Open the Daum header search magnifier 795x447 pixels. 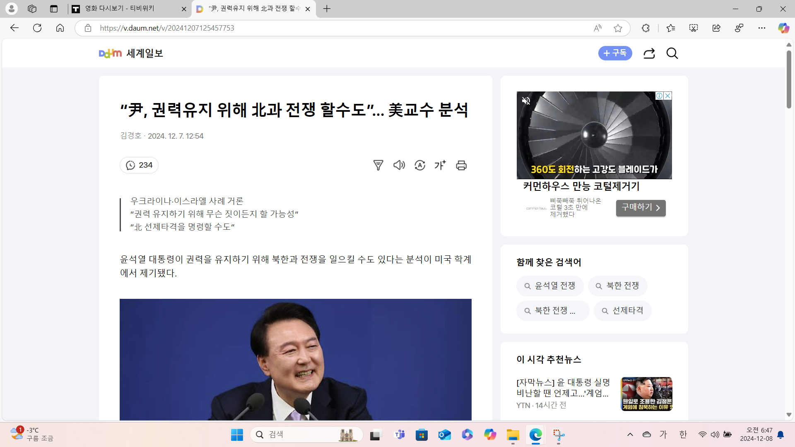pos(672,53)
